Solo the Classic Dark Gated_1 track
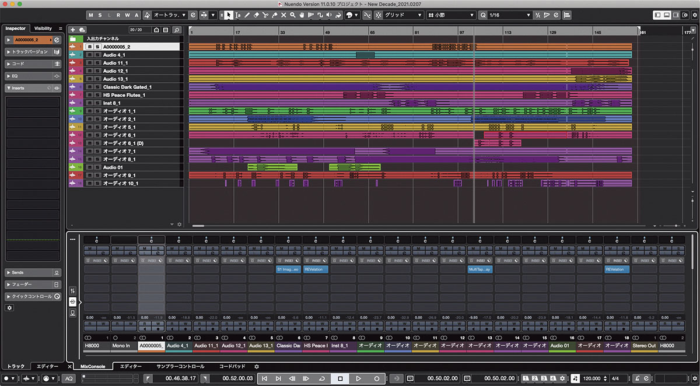Image resolution: width=700 pixels, height=386 pixels. (x=97, y=87)
